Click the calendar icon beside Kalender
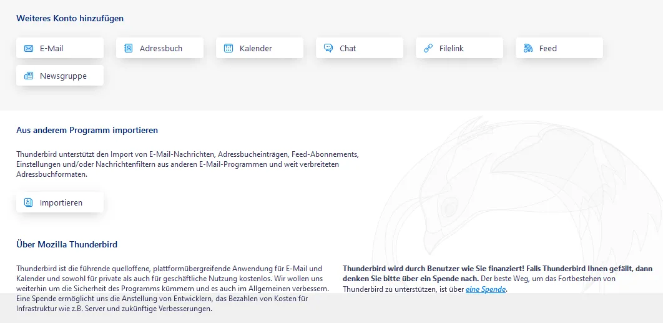The width and height of the screenshot is (663, 323). 228,48
